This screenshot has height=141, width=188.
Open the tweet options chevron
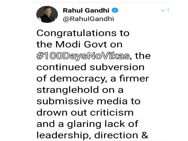pyautogui.click(x=163, y=11)
